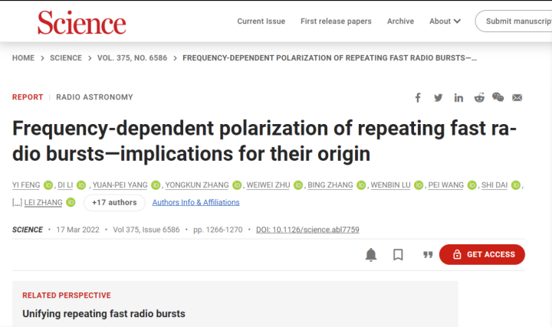Open author Di Li's profile
This screenshot has height=327, width=552.
point(65,185)
